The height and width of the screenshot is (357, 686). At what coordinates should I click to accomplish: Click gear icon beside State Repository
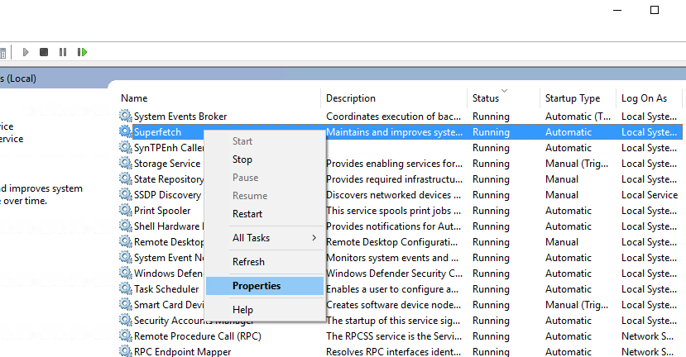(126, 178)
